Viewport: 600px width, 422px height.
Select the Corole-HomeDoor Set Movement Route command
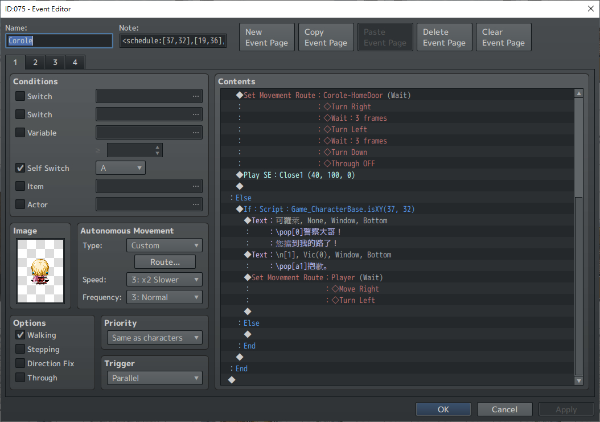click(397, 95)
